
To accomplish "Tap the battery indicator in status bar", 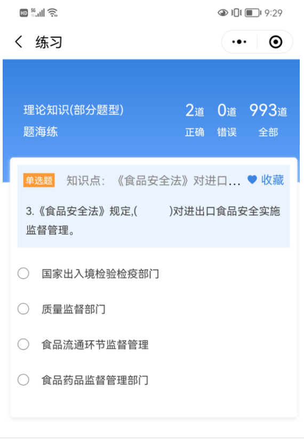I will [253, 13].
